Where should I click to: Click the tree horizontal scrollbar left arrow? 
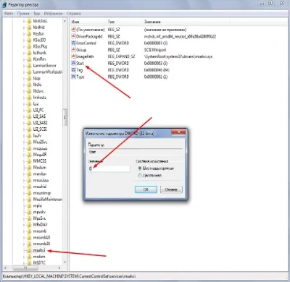coord(5,268)
